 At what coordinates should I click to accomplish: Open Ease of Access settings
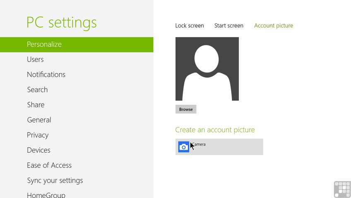tap(49, 165)
